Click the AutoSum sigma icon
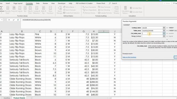Viewport: 177px width, 99px height. (x=1, y=8)
